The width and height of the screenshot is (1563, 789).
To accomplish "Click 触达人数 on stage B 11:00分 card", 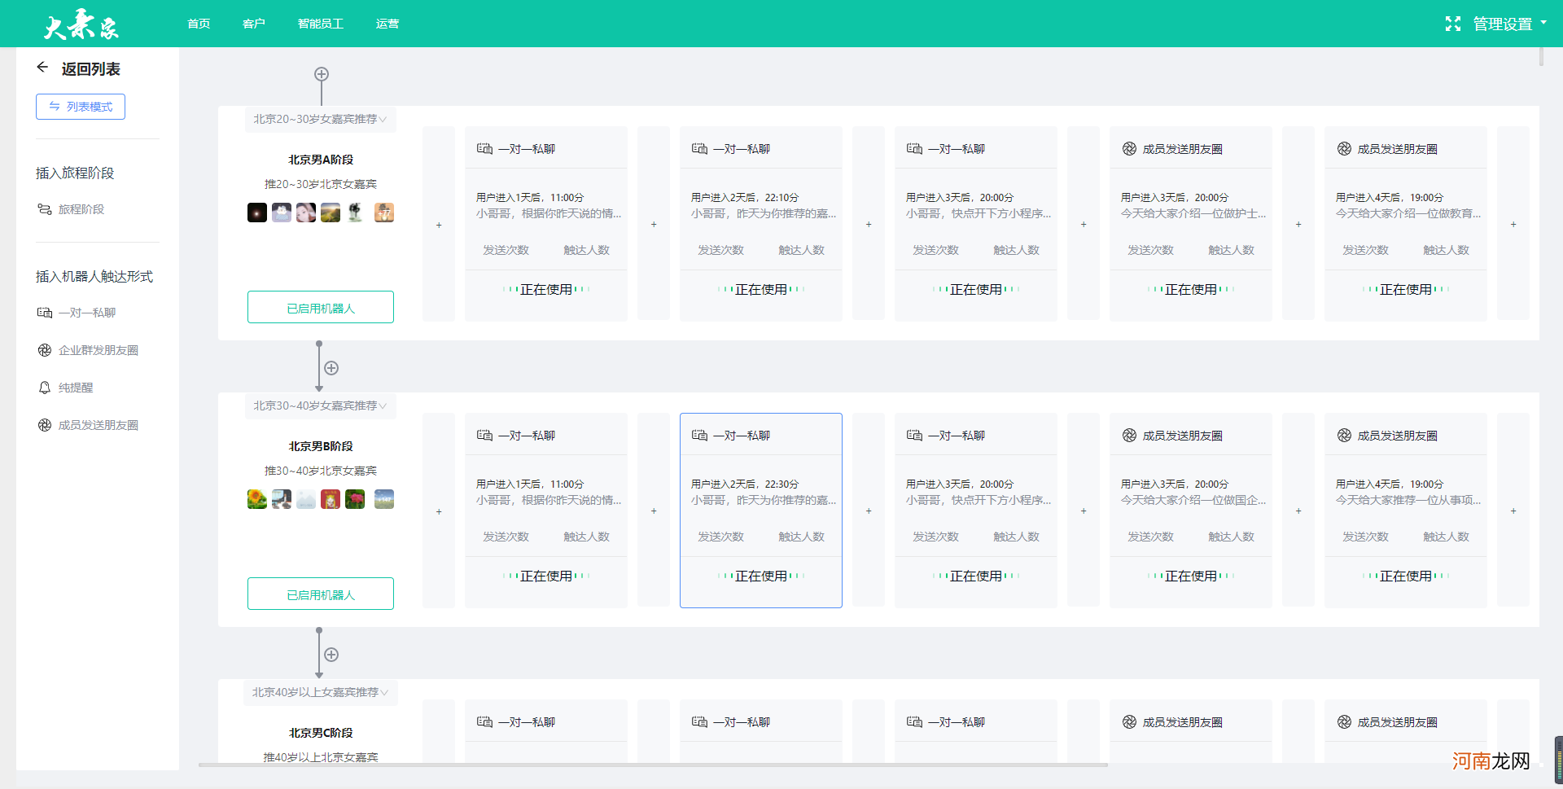I will [586, 537].
